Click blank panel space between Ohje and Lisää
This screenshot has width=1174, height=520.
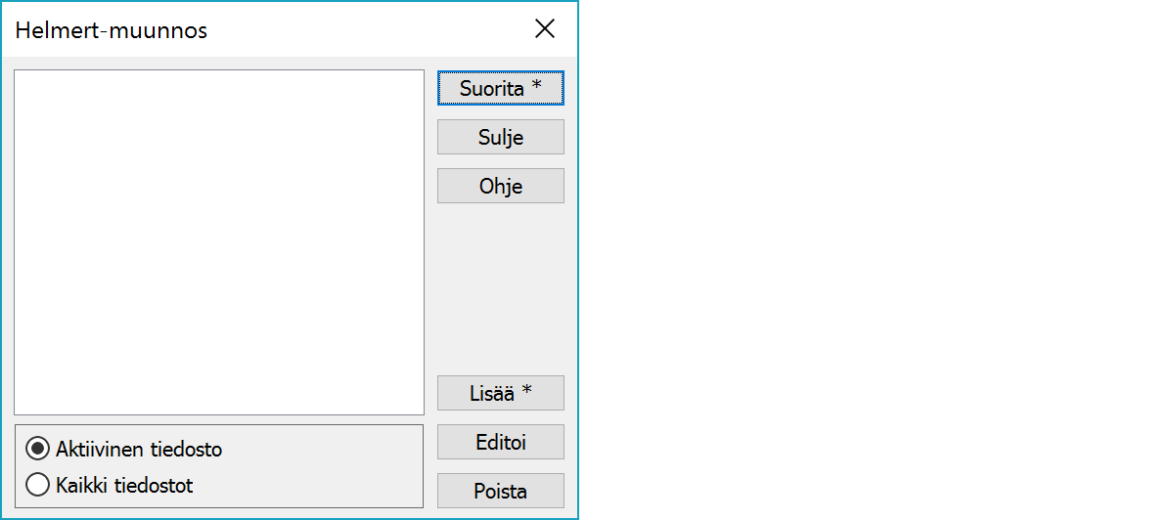500,288
